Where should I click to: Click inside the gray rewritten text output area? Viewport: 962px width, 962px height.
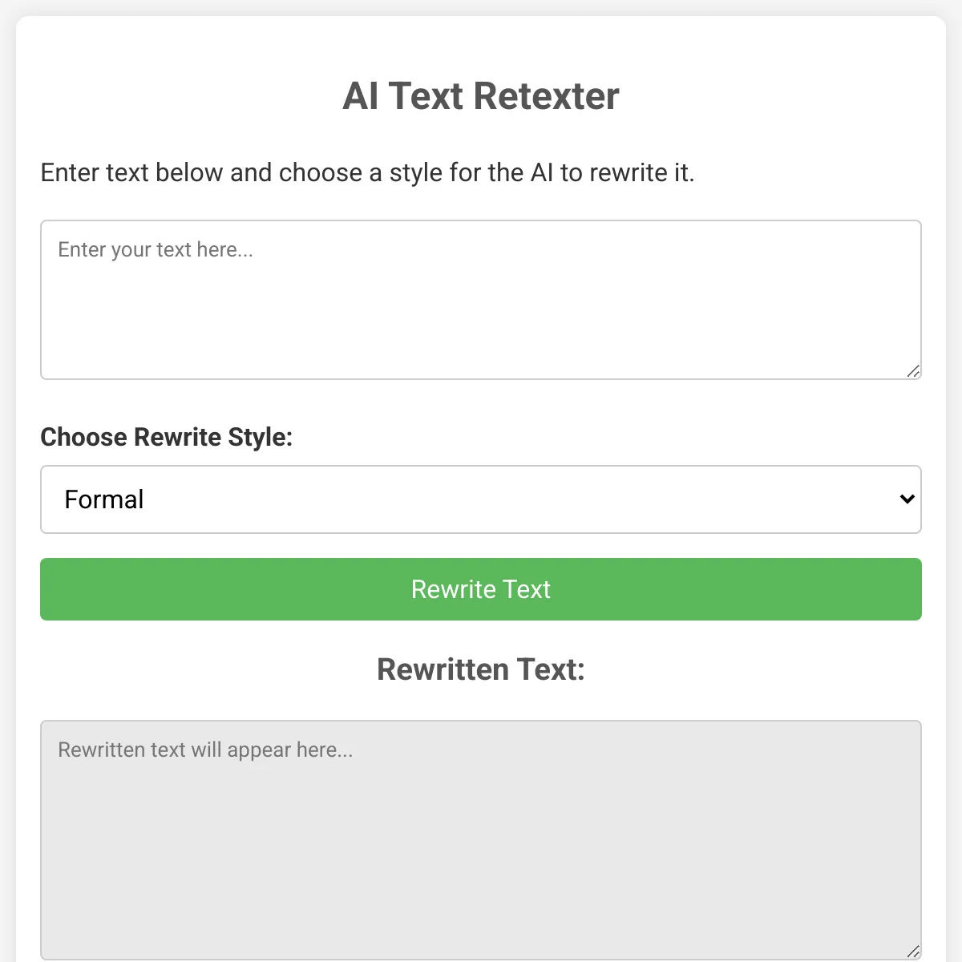coord(481,840)
